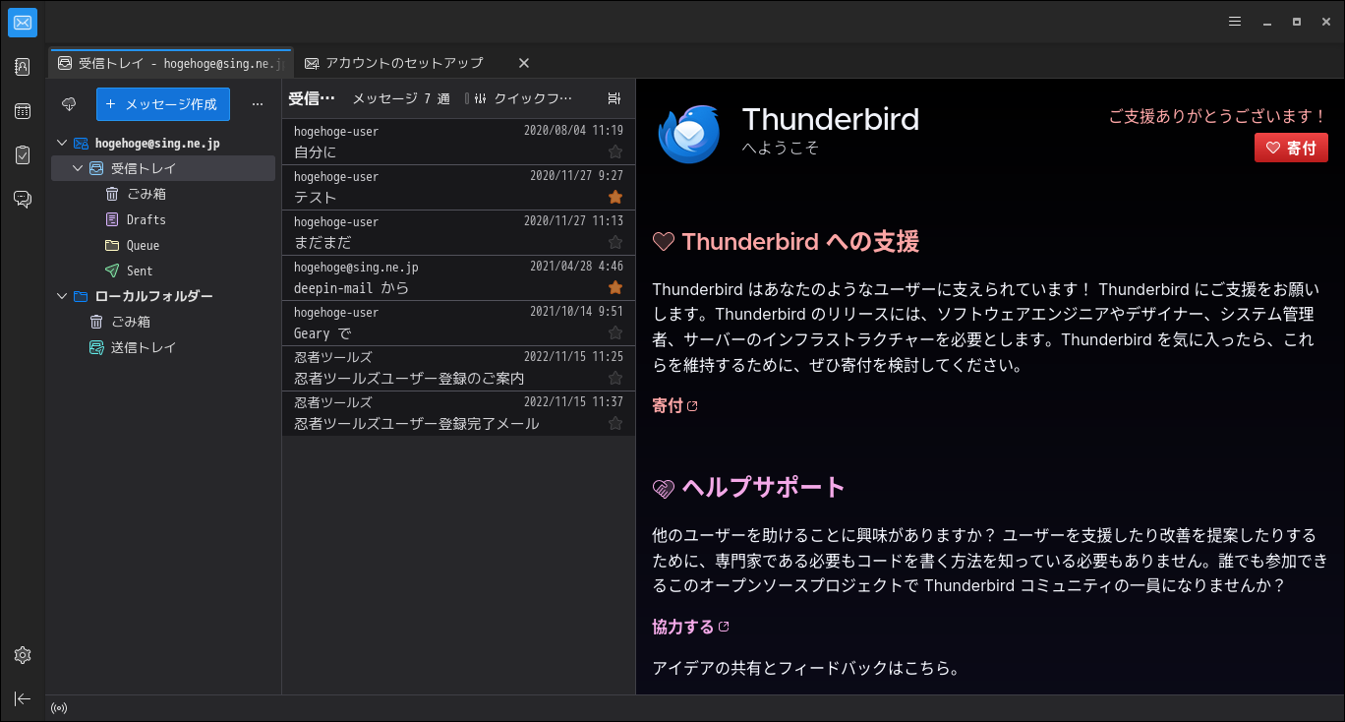
Task: Open the Chat space
Action: [23, 199]
